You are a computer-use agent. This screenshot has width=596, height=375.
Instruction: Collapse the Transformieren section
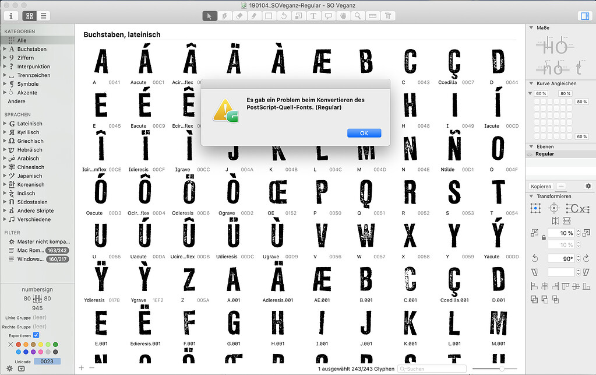pos(531,196)
